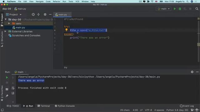Viewport: 200px width, 112px height.
Task: Start debugging with the green bug icon
Action: [x=180, y=9]
